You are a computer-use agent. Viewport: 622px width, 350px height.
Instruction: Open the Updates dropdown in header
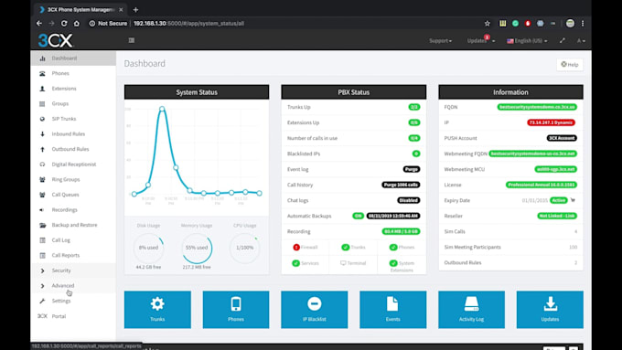tap(481, 41)
